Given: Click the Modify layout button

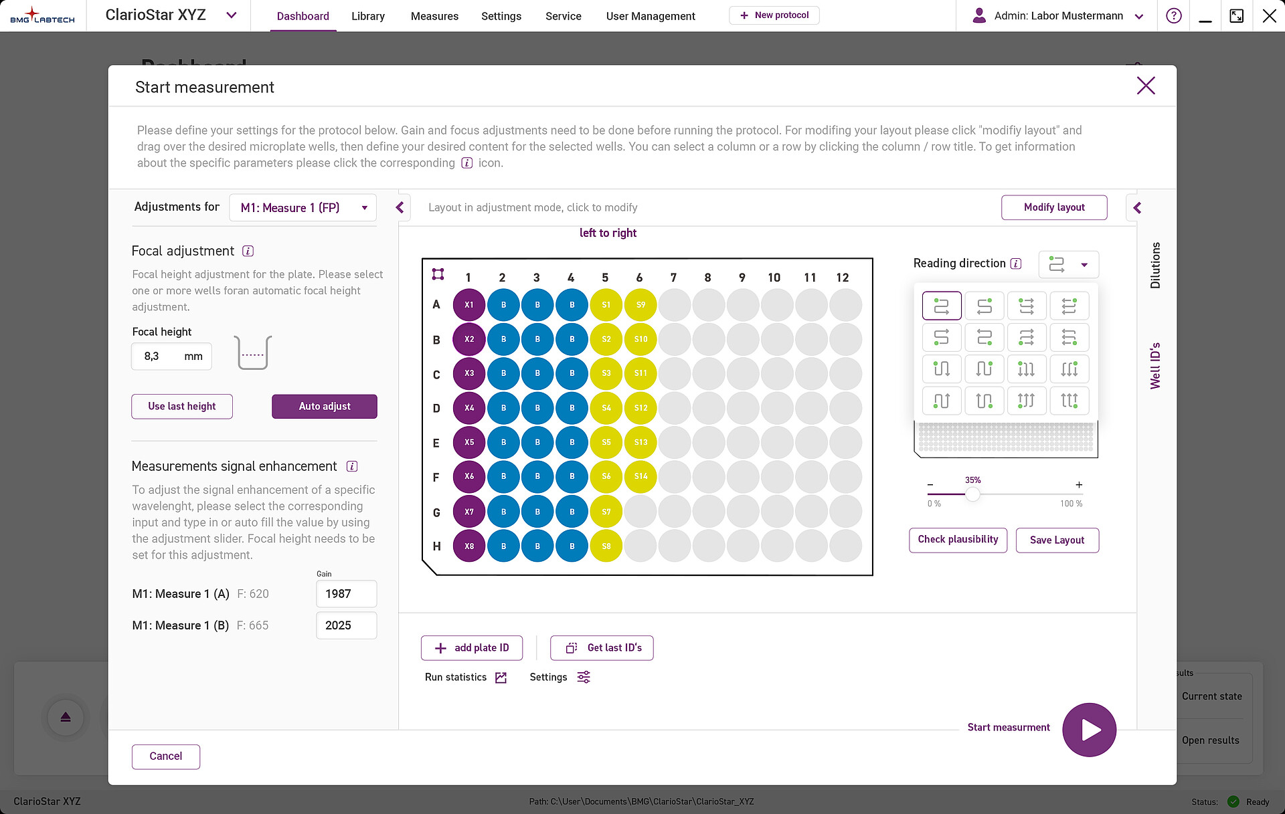Looking at the screenshot, I should coord(1054,207).
